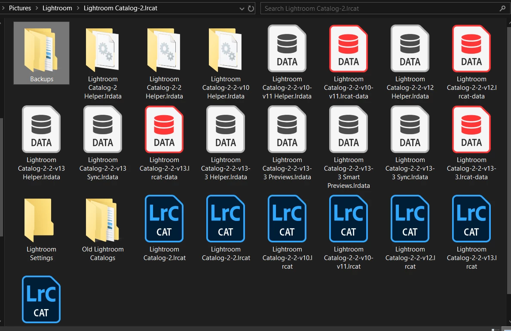The height and width of the screenshot is (331, 511).
Task: Select Lightroom Catalog-2-2-v13.lrcat LrC icon
Action: 471,219
